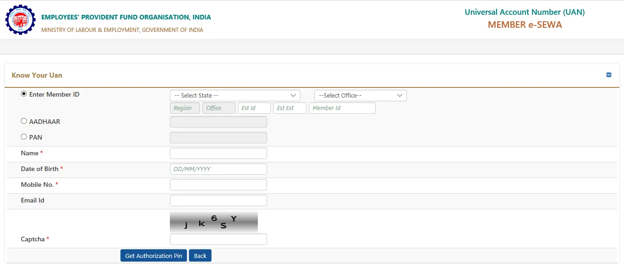Viewport: 624px width, 276px height.
Task: Choose the PAN radio option
Action: coord(24,137)
